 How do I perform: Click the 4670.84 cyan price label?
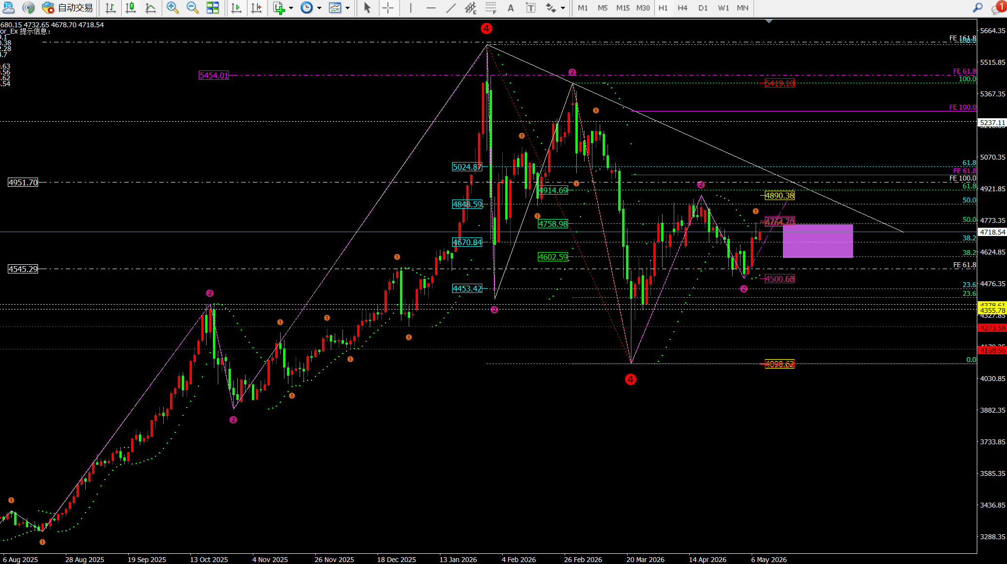click(x=467, y=242)
